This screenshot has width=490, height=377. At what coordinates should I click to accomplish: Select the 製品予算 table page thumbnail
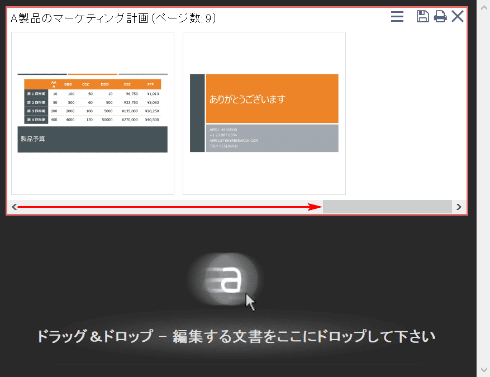(93, 113)
